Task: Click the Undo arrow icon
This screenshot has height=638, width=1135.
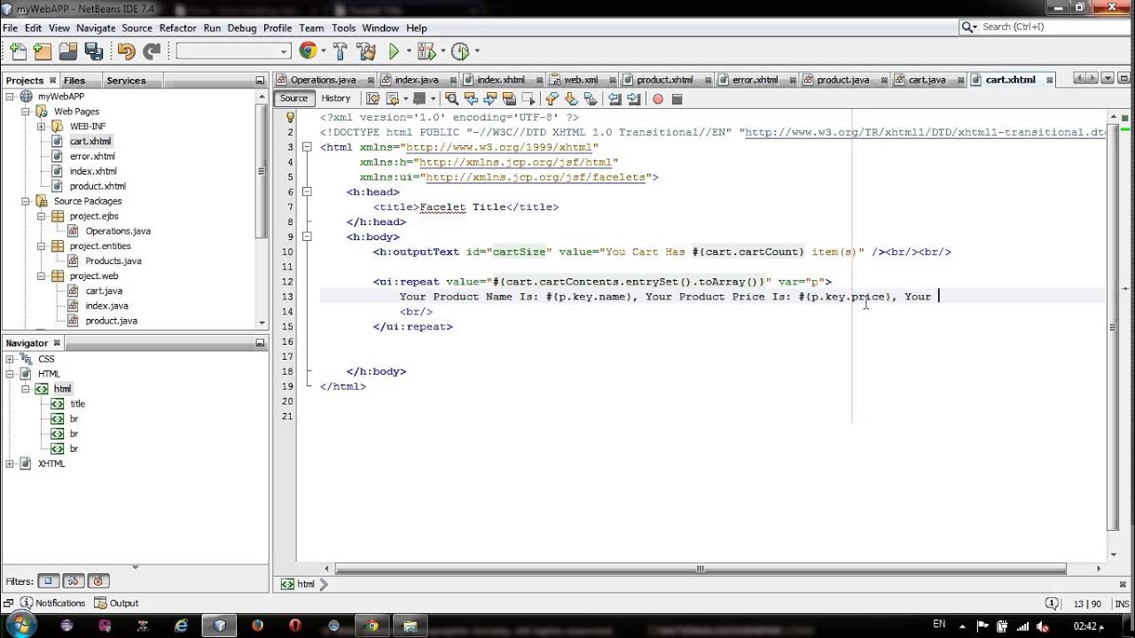Action: point(126,51)
